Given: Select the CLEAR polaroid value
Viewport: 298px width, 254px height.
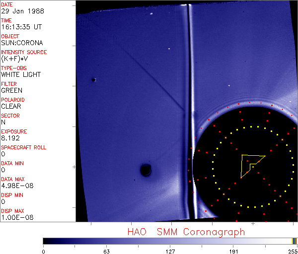Looking at the screenshot, I should [11, 106].
